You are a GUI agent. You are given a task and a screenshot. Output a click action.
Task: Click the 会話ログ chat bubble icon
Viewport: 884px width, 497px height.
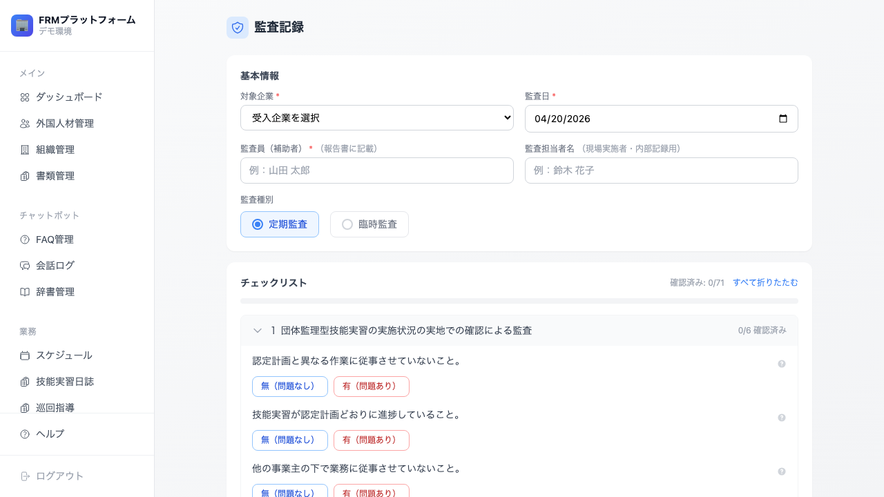click(25, 266)
